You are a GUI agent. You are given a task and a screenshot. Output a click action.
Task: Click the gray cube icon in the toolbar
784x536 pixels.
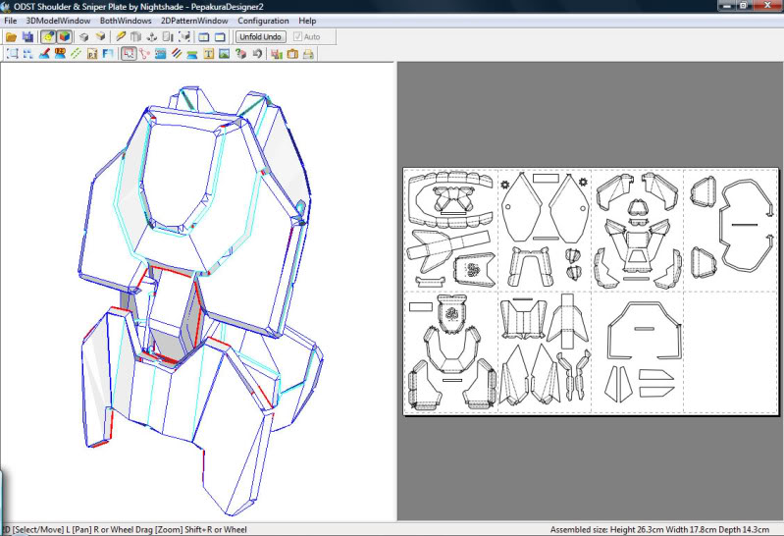(x=83, y=36)
